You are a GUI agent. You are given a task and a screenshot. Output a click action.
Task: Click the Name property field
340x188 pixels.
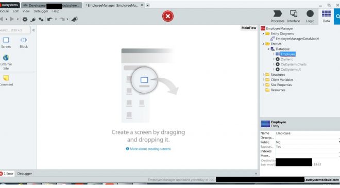308,133
